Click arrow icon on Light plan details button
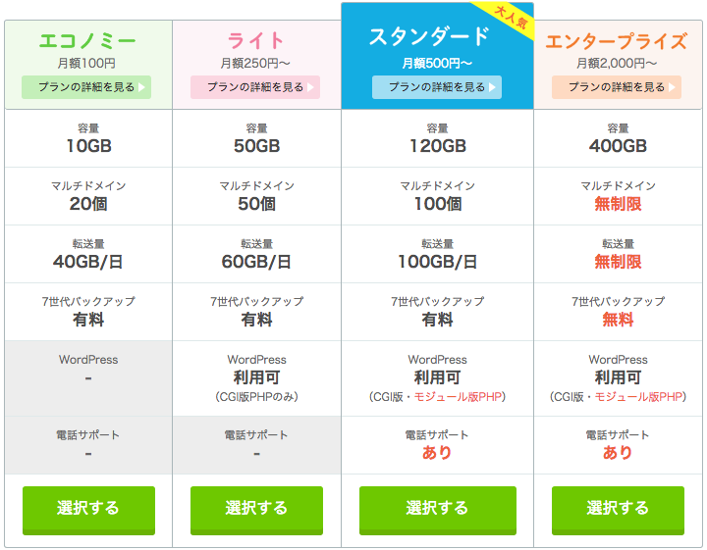Screen dimensions: 707x550 pos(310,87)
